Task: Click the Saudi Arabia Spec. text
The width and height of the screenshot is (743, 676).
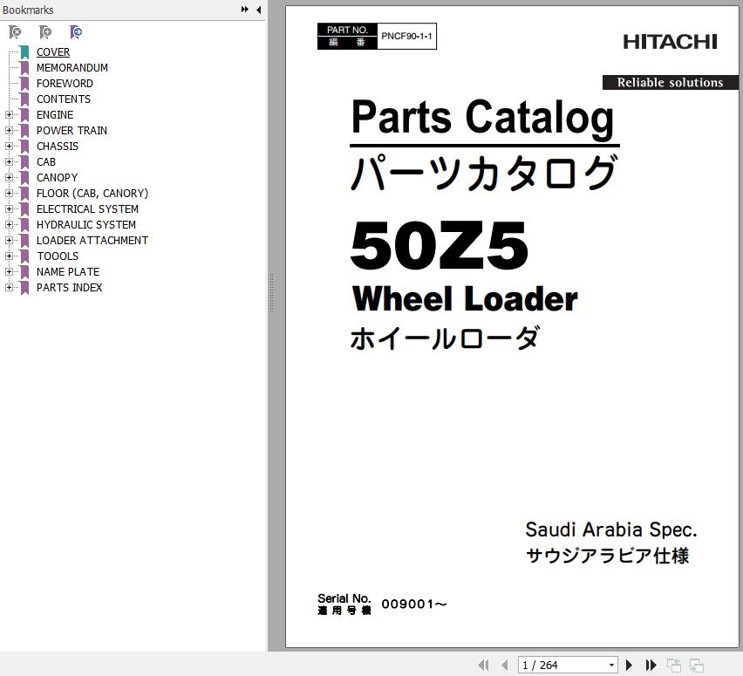Action: tap(610, 529)
